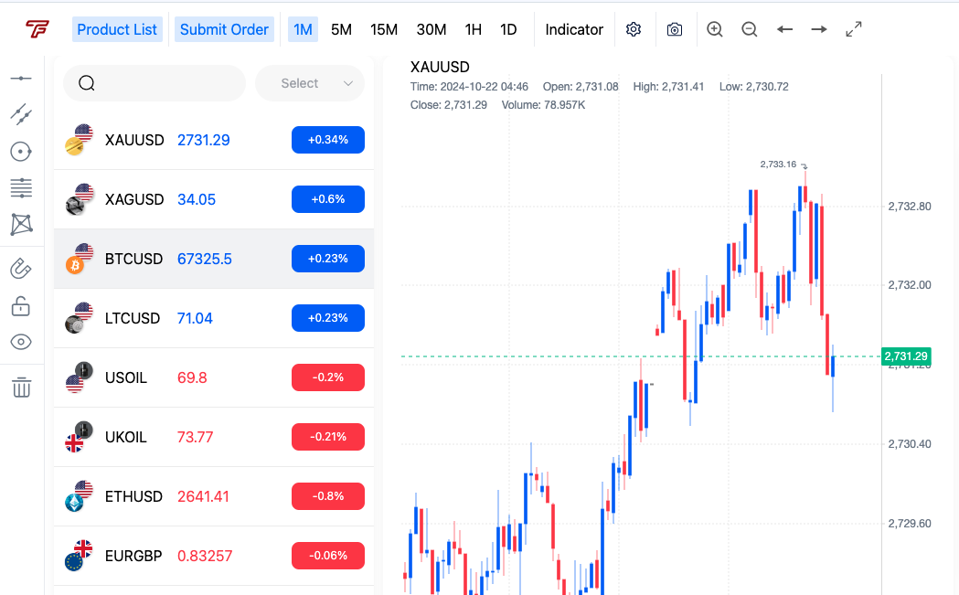959x595 pixels.
Task: Click the Submit Order button
Action: (224, 29)
